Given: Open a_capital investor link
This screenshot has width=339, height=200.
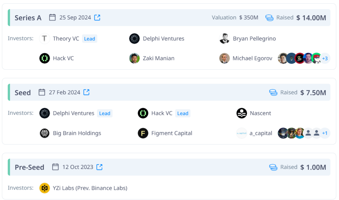Looking at the screenshot, I should click(261, 133).
